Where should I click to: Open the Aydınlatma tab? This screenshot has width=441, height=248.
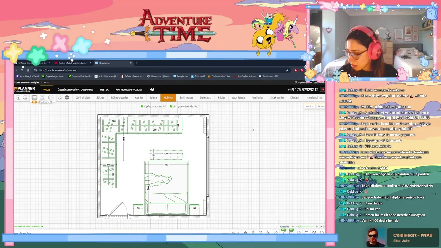click(238, 97)
